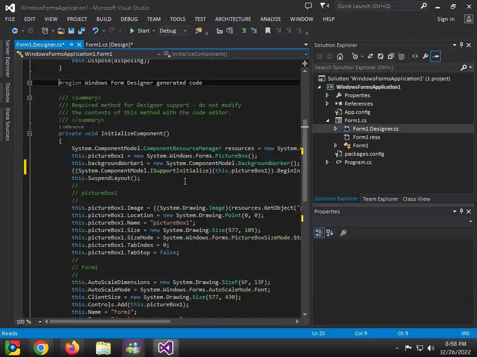
Task: Select packages.config in Solution Explorer
Action: point(364,154)
